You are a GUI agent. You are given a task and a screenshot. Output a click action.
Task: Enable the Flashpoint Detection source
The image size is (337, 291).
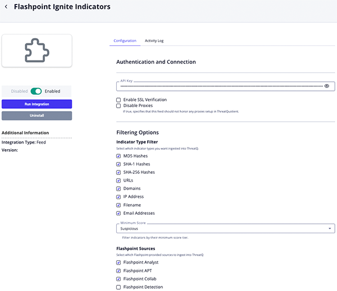pyautogui.click(x=119, y=287)
